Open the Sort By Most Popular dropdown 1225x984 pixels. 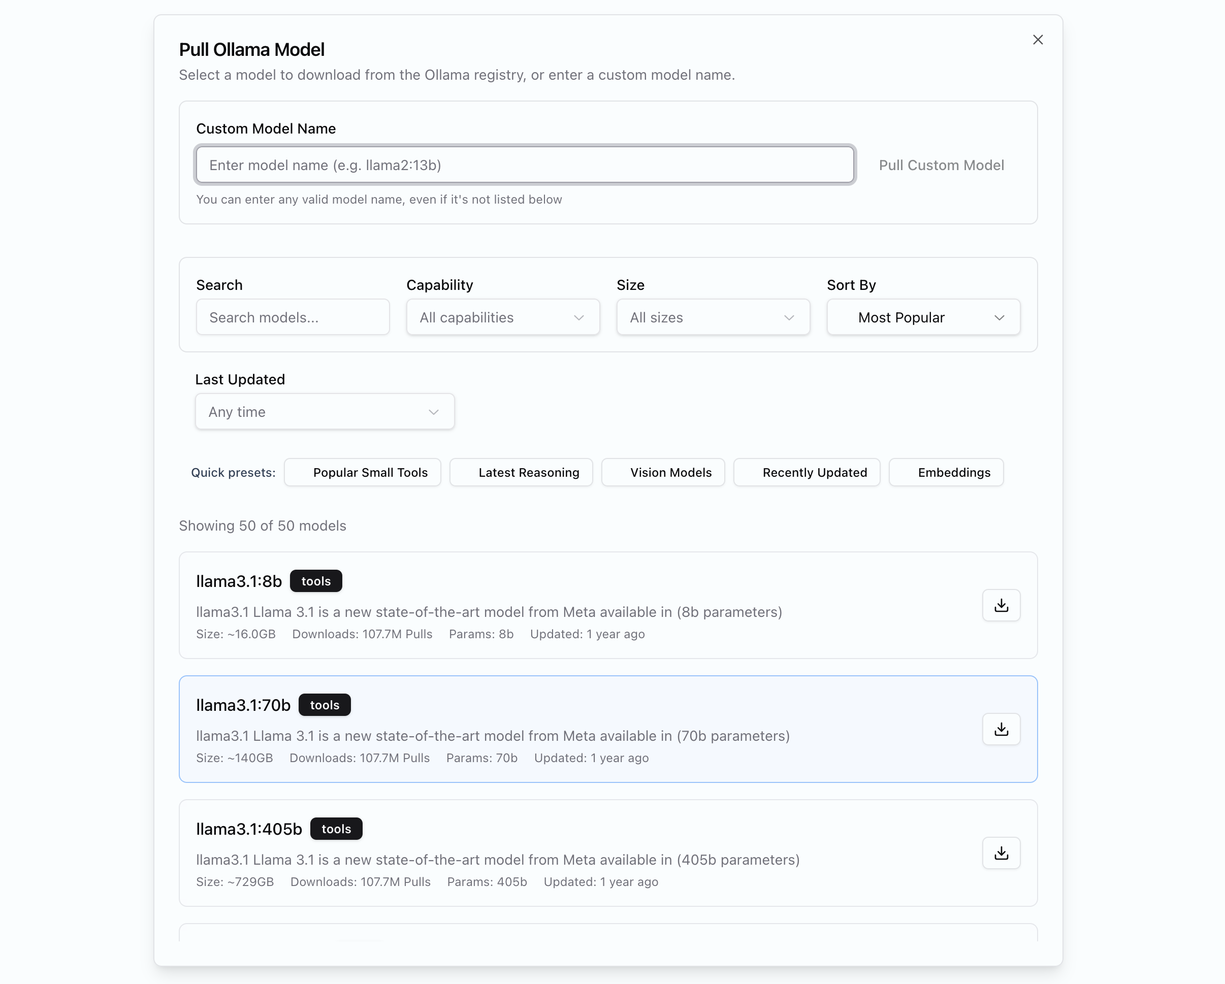coord(923,317)
